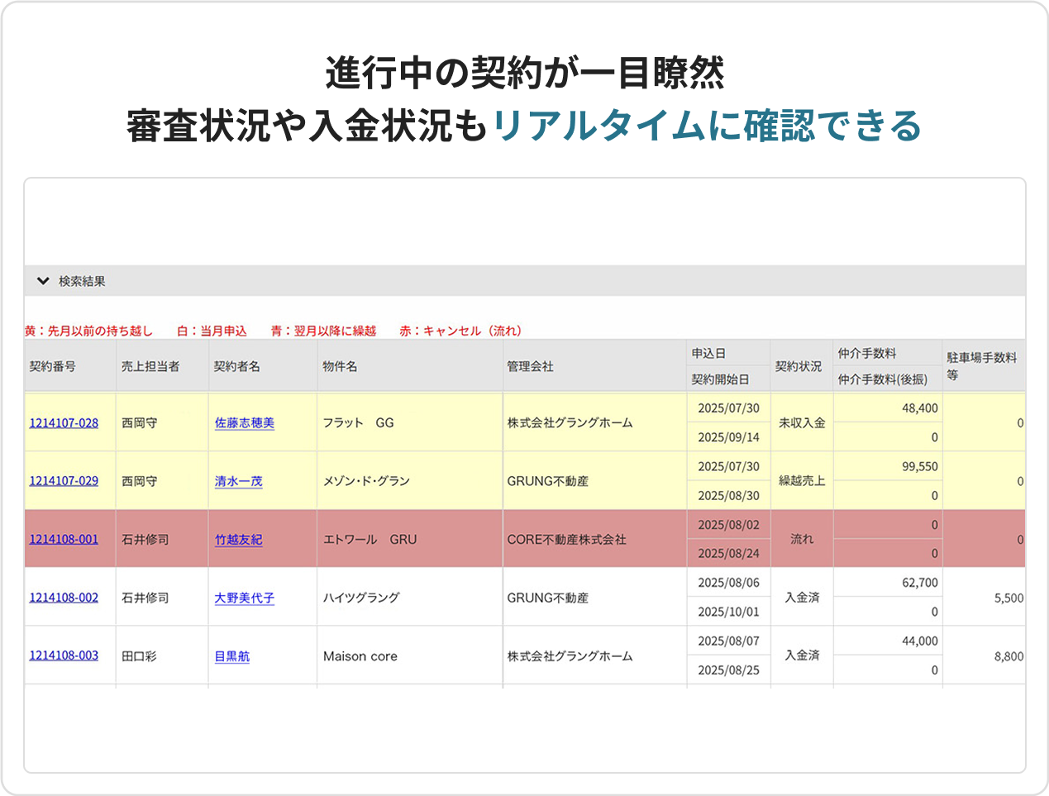Viewport: 1049px width, 796px height.
Task: Click the 管理会社 column header
Action: pyautogui.click(x=530, y=366)
